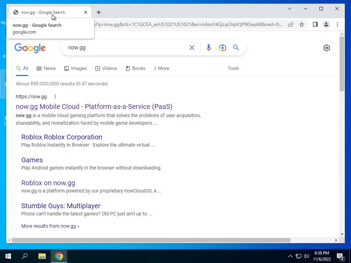Search by image with camera icon
This screenshot has width=351, height=263.
(x=222, y=48)
